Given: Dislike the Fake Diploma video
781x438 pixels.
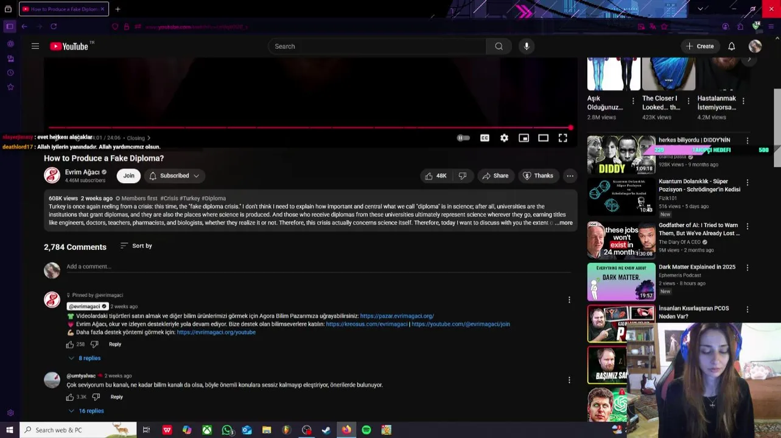Looking at the screenshot, I should [463, 176].
